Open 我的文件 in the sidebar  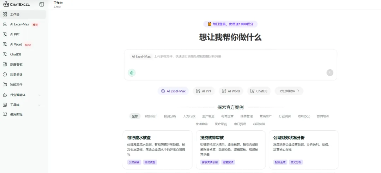click(23, 84)
